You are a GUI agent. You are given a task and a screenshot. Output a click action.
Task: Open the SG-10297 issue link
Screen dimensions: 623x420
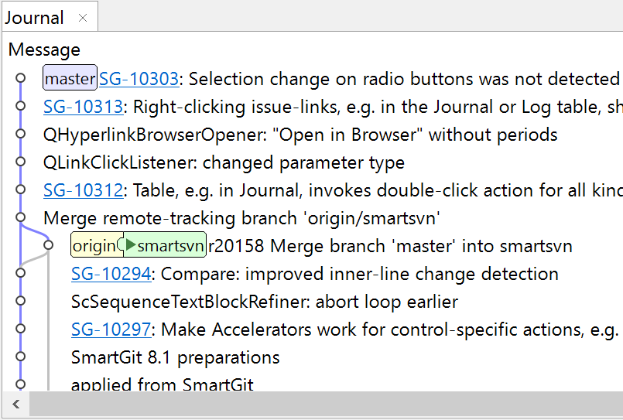click(x=111, y=330)
